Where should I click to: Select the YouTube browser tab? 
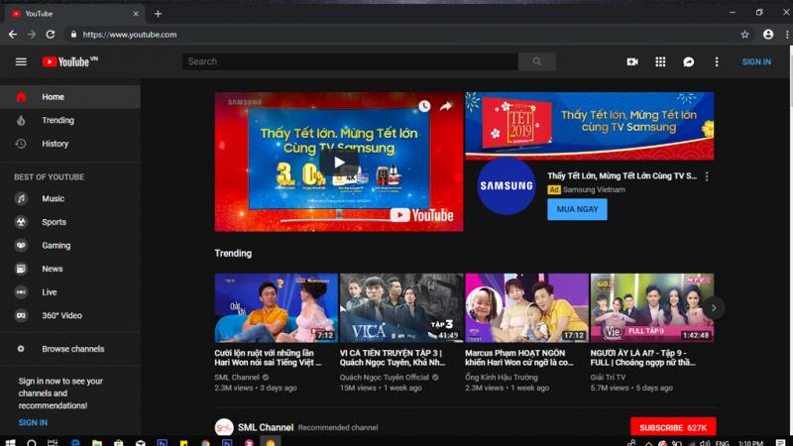pyautogui.click(x=74, y=14)
